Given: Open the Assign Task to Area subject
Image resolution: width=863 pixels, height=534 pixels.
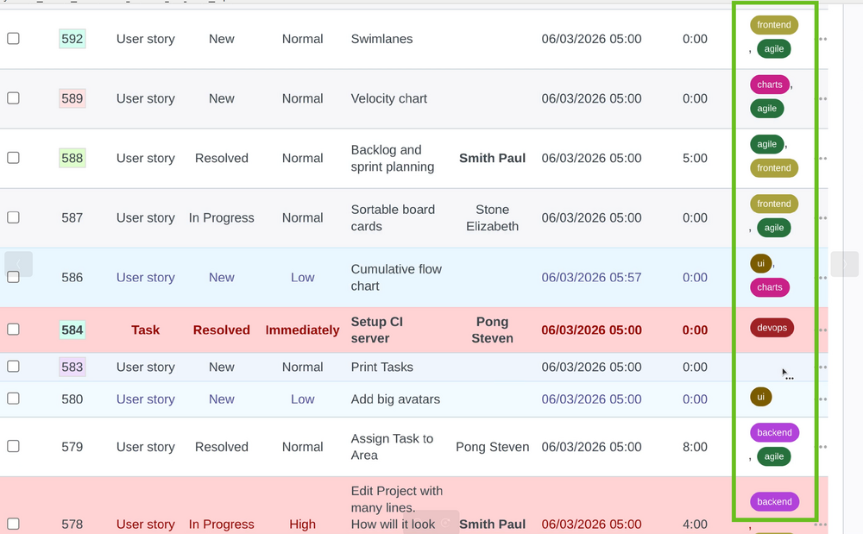Looking at the screenshot, I should pos(392,447).
